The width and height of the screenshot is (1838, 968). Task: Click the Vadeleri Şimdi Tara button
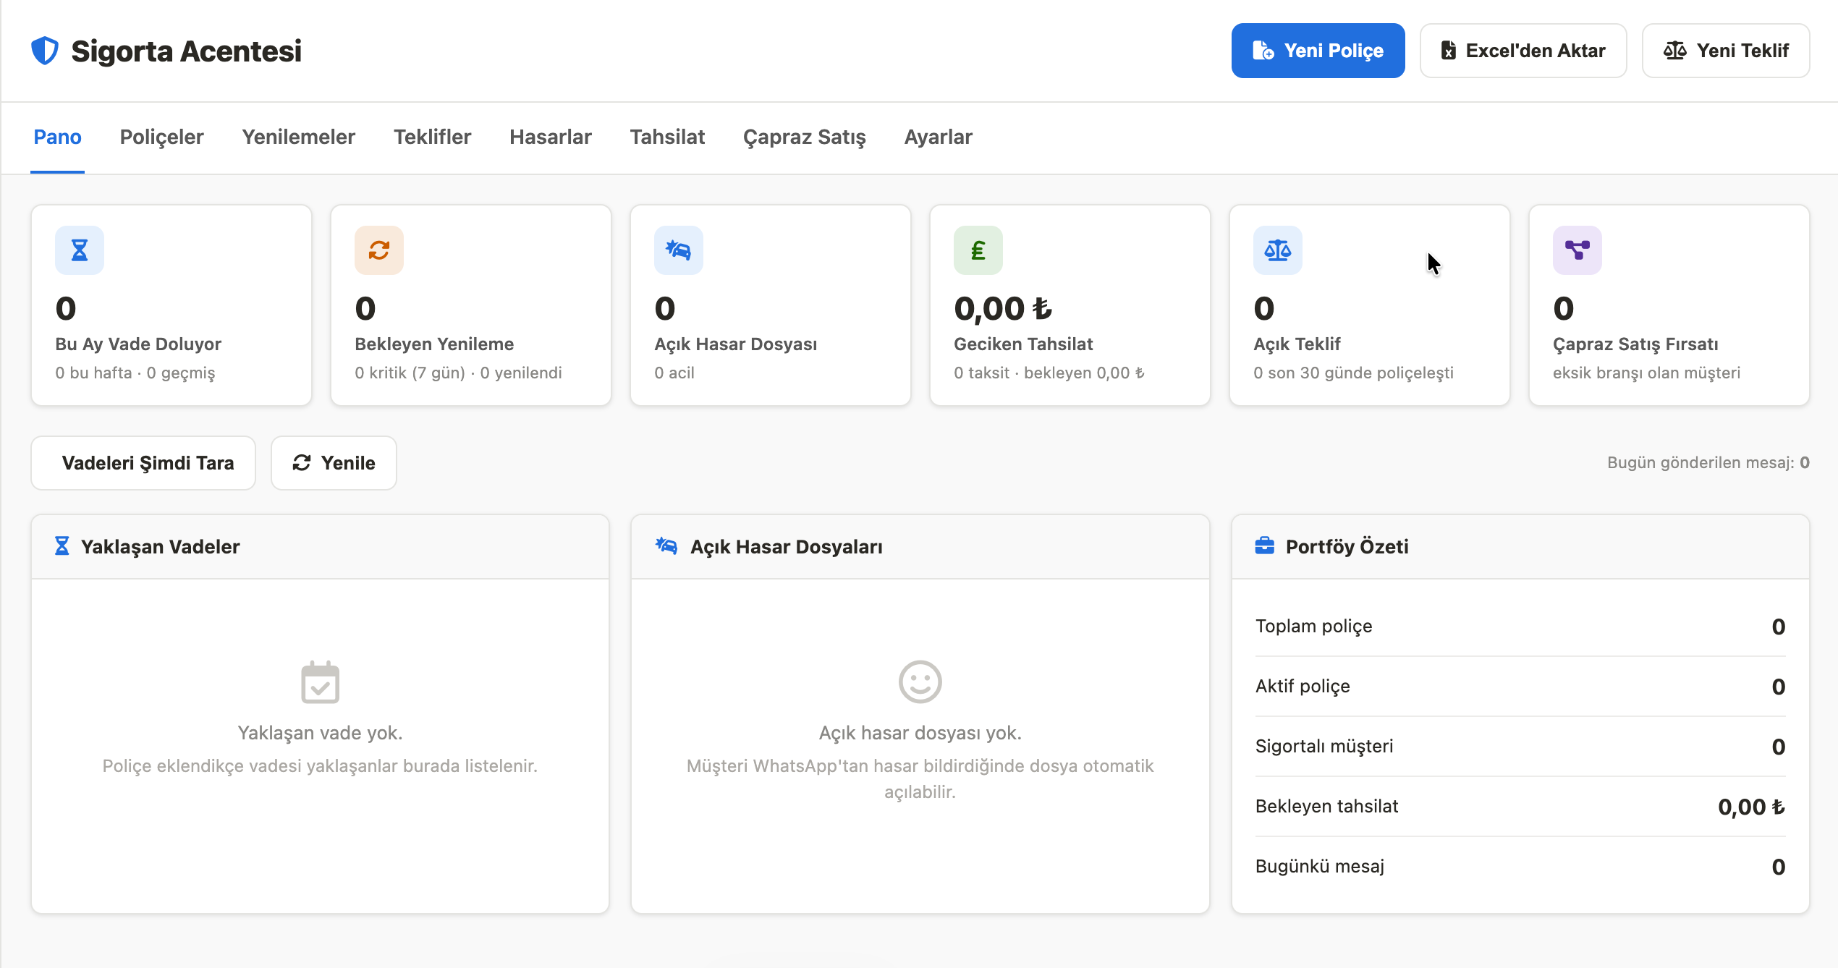pyautogui.click(x=143, y=463)
